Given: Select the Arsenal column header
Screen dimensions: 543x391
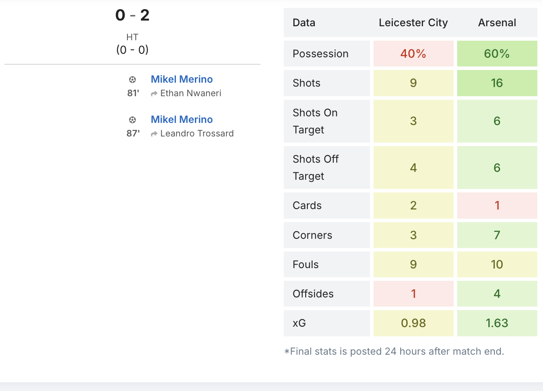Looking at the screenshot, I should (x=497, y=23).
